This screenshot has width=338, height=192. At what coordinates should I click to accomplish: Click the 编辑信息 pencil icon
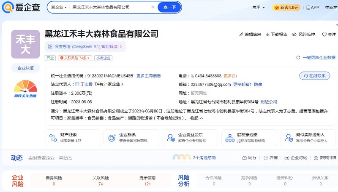[x=242, y=35]
